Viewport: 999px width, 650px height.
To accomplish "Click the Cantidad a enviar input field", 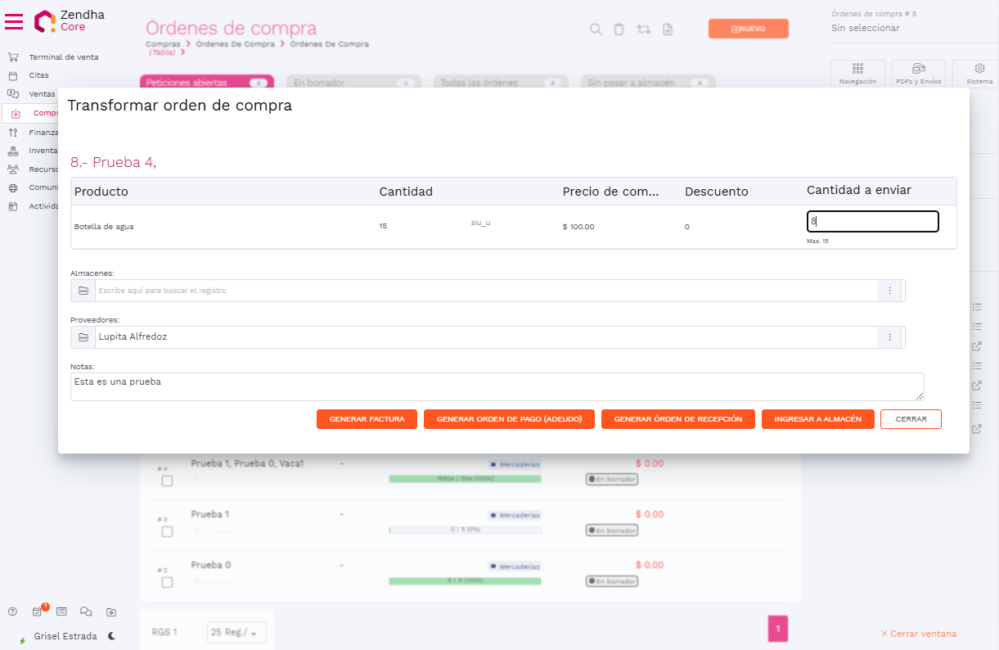I will pyautogui.click(x=872, y=221).
